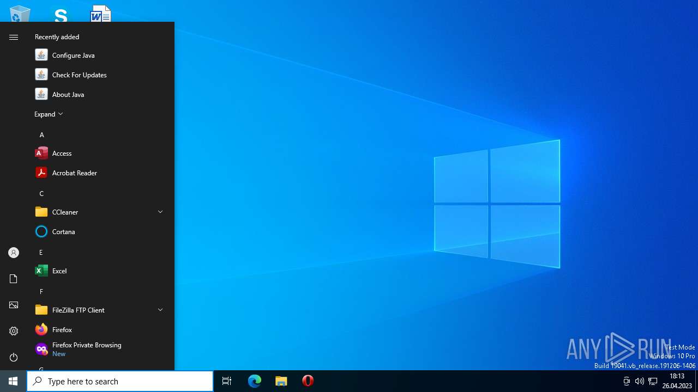The height and width of the screenshot is (392, 698).
Task: Open the Meet Now tray icon
Action: [x=627, y=381]
